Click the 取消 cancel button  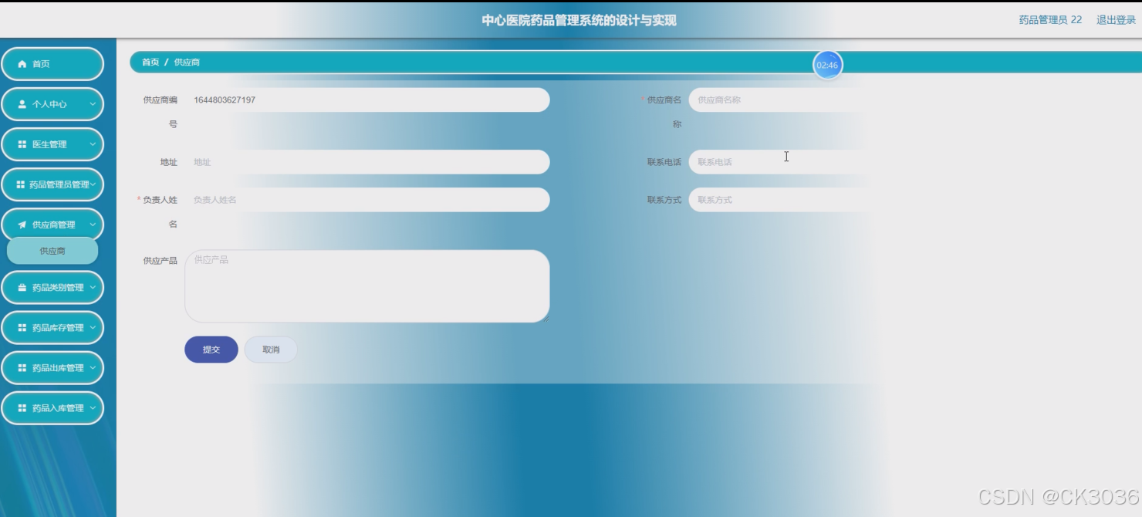271,350
